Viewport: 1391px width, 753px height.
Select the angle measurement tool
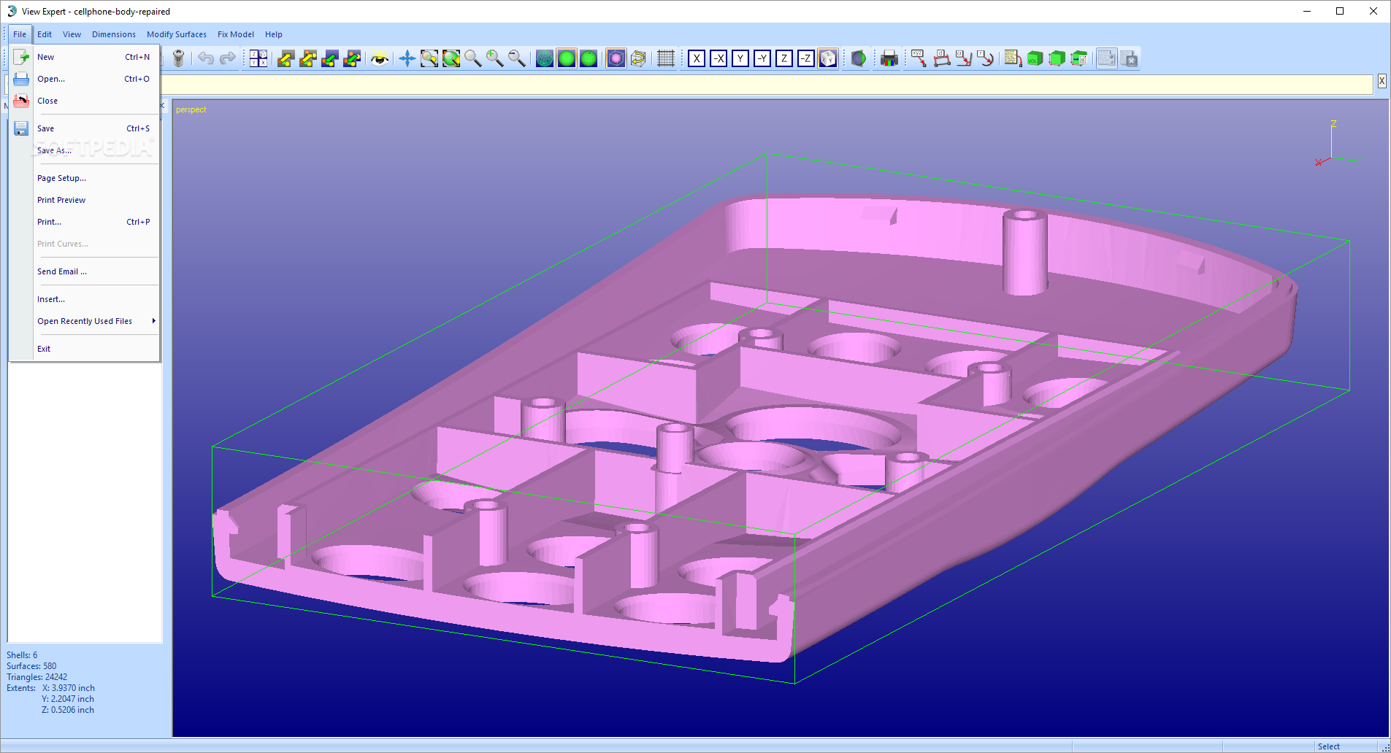(x=964, y=58)
